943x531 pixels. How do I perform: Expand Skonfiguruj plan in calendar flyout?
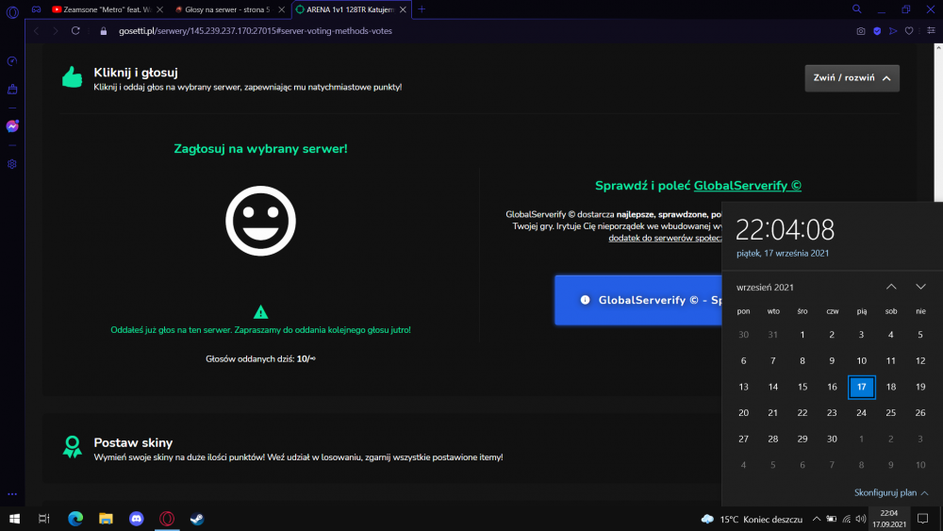[x=891, y=492]
